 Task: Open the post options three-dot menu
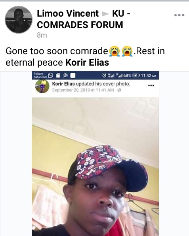(179, 15)
